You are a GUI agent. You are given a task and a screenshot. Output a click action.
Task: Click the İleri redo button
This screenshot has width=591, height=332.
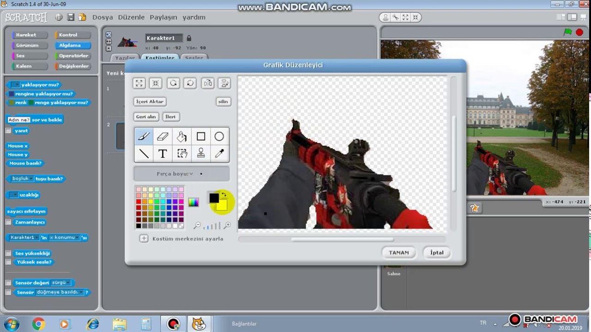click(x=171, y=117)
